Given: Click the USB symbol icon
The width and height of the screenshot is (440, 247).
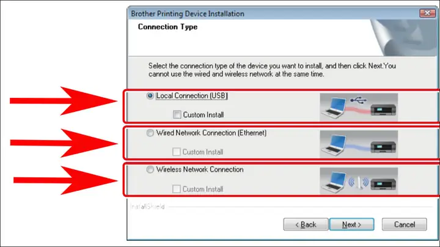Looking at the screenshot, I should click(358, 100).
